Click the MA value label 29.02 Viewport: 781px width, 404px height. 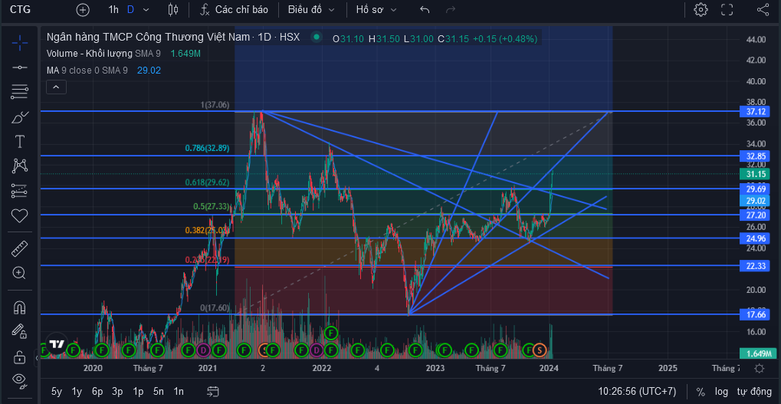756,202
